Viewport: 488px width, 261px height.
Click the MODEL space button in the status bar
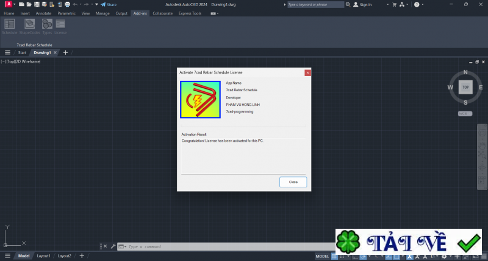coord(322,256)
